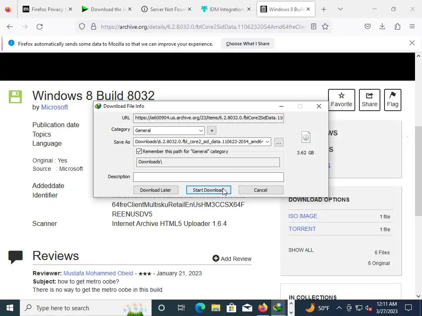Reload the current page

click(x=40, y=27)
